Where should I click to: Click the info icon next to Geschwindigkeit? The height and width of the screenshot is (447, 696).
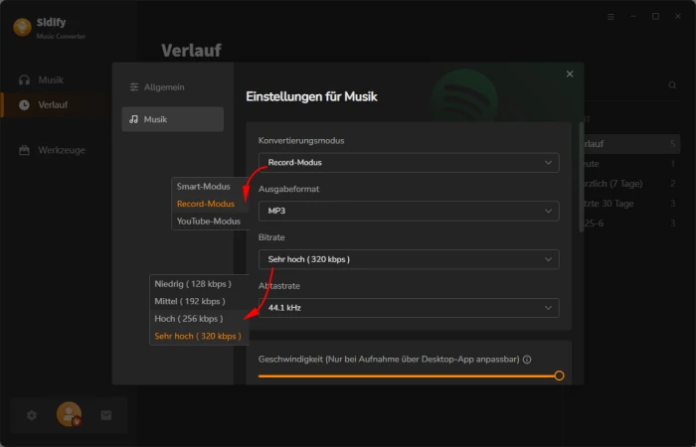tap(527, 360)
